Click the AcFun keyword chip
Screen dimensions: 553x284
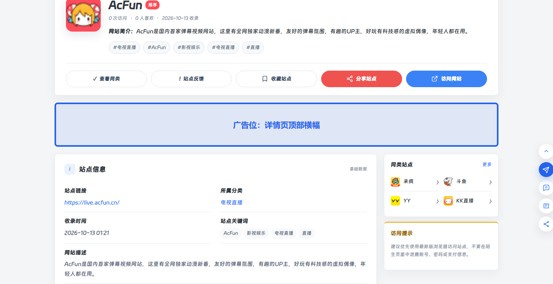click(231, 233)
